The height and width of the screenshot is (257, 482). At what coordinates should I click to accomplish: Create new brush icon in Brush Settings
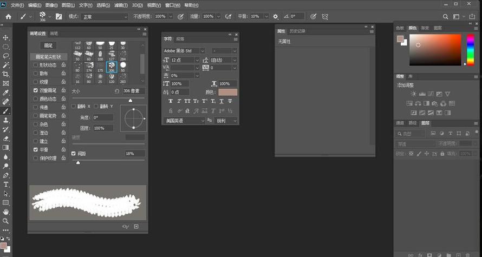click(136, 227)
